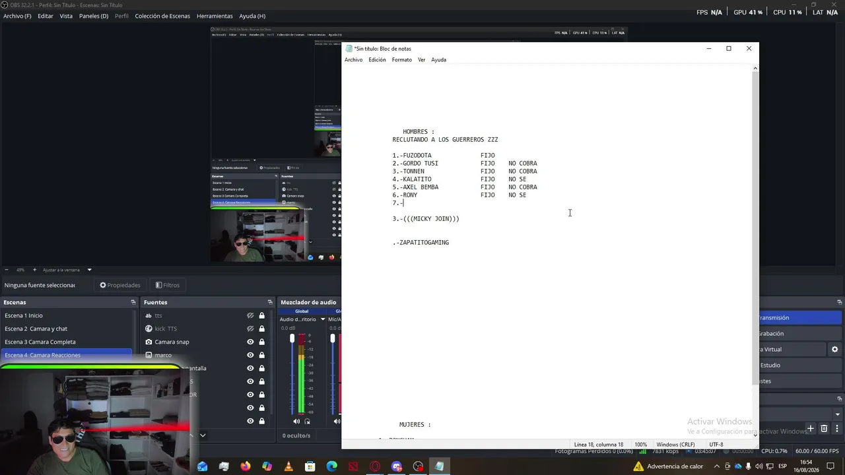Show the hidden kick TTS source
The height and width of the screenshot is (475, 845).
250,329
